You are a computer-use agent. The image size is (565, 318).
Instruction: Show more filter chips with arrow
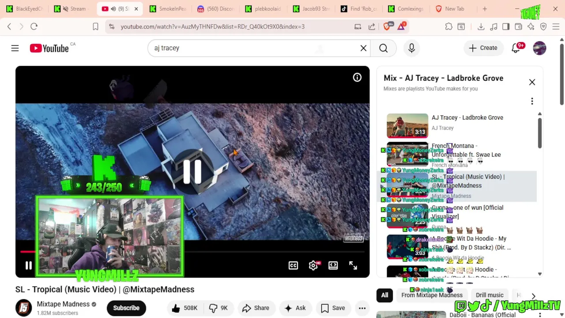pyautogui.click(x=533, y=296)
